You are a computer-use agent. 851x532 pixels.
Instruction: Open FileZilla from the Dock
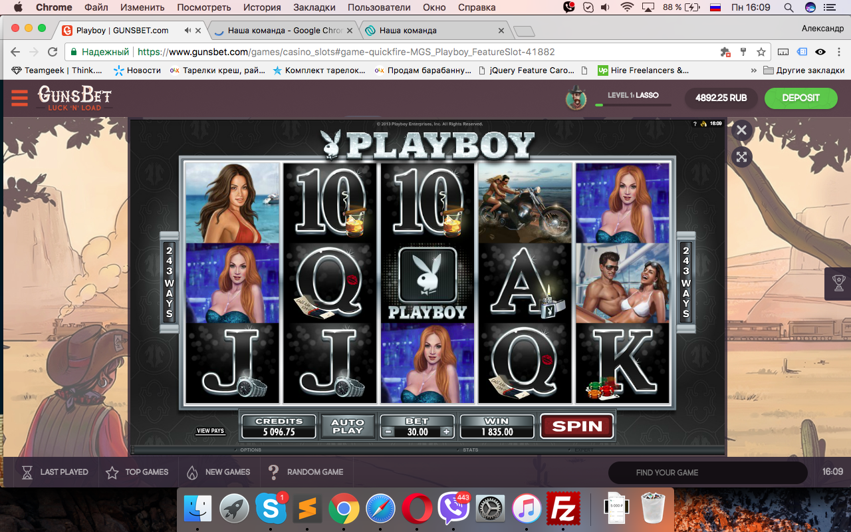point(563,509)
